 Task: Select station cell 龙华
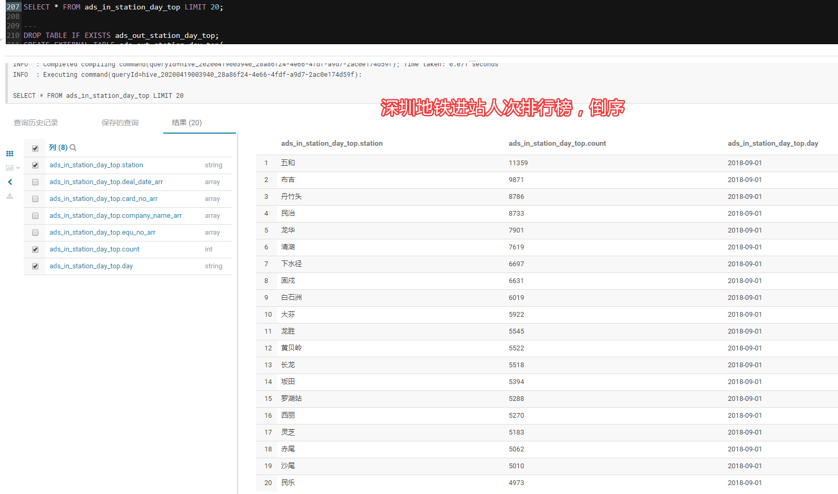288,230
